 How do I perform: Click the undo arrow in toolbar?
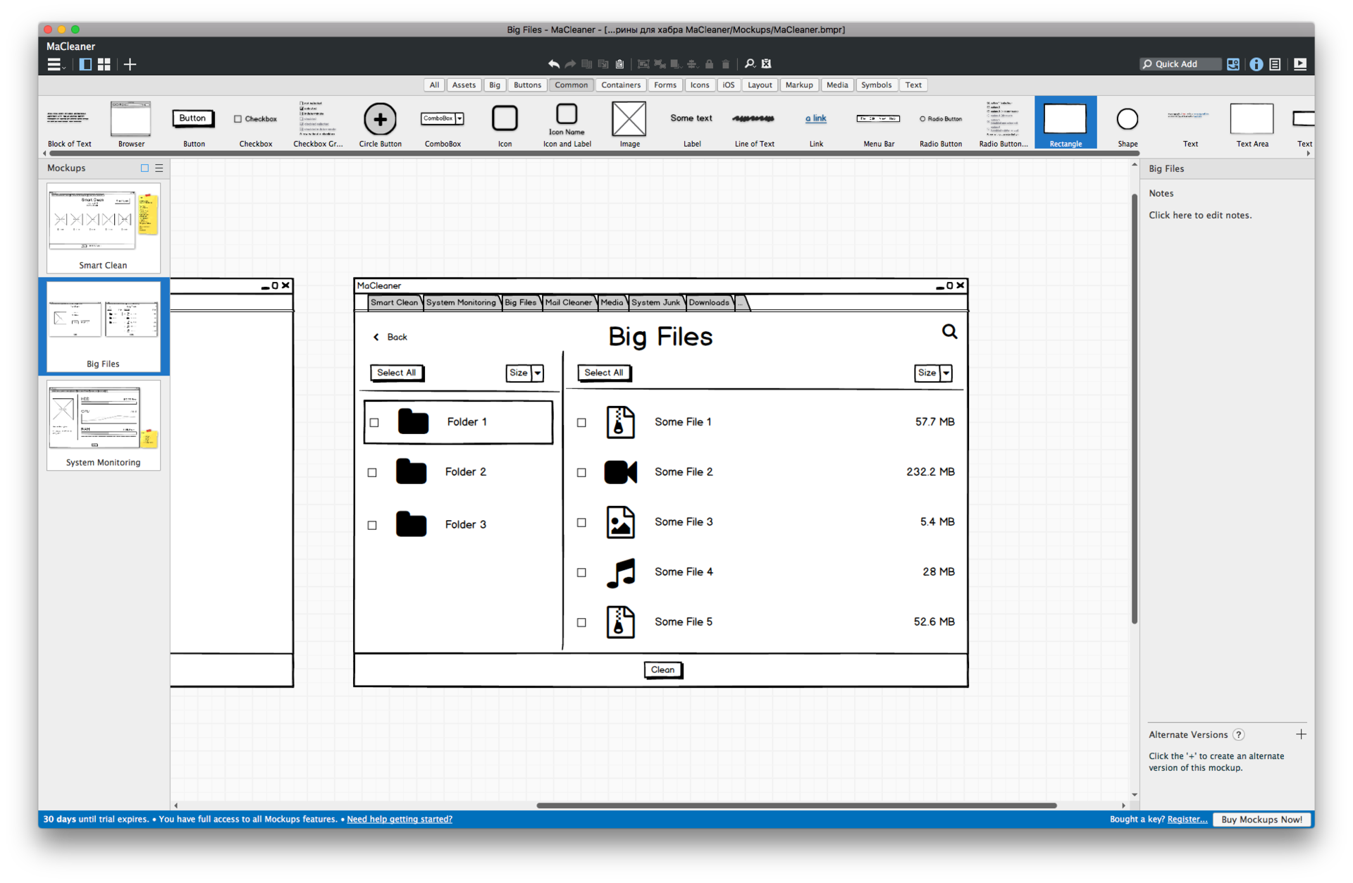(553, 64)
